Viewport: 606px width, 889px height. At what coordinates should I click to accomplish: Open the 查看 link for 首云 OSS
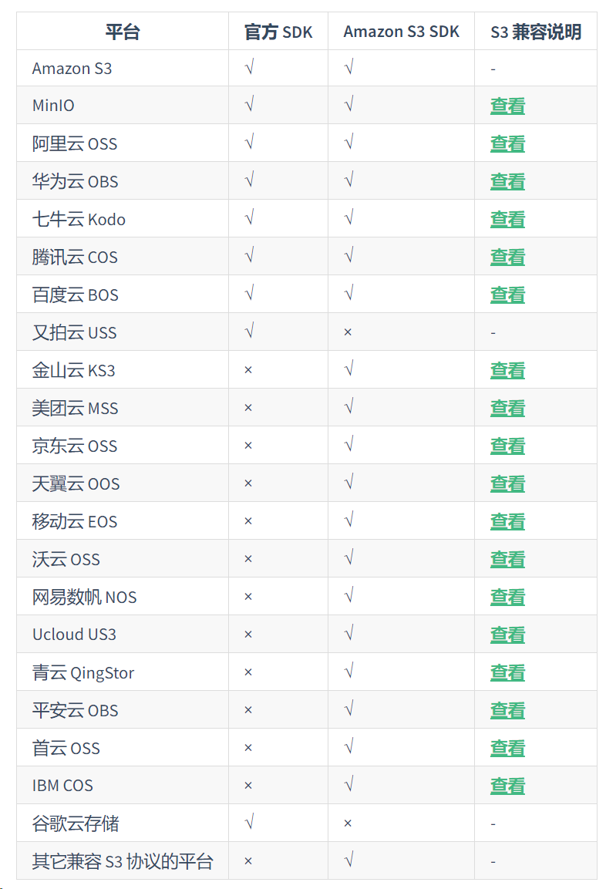pyautogui.click(x=507, y=748)
